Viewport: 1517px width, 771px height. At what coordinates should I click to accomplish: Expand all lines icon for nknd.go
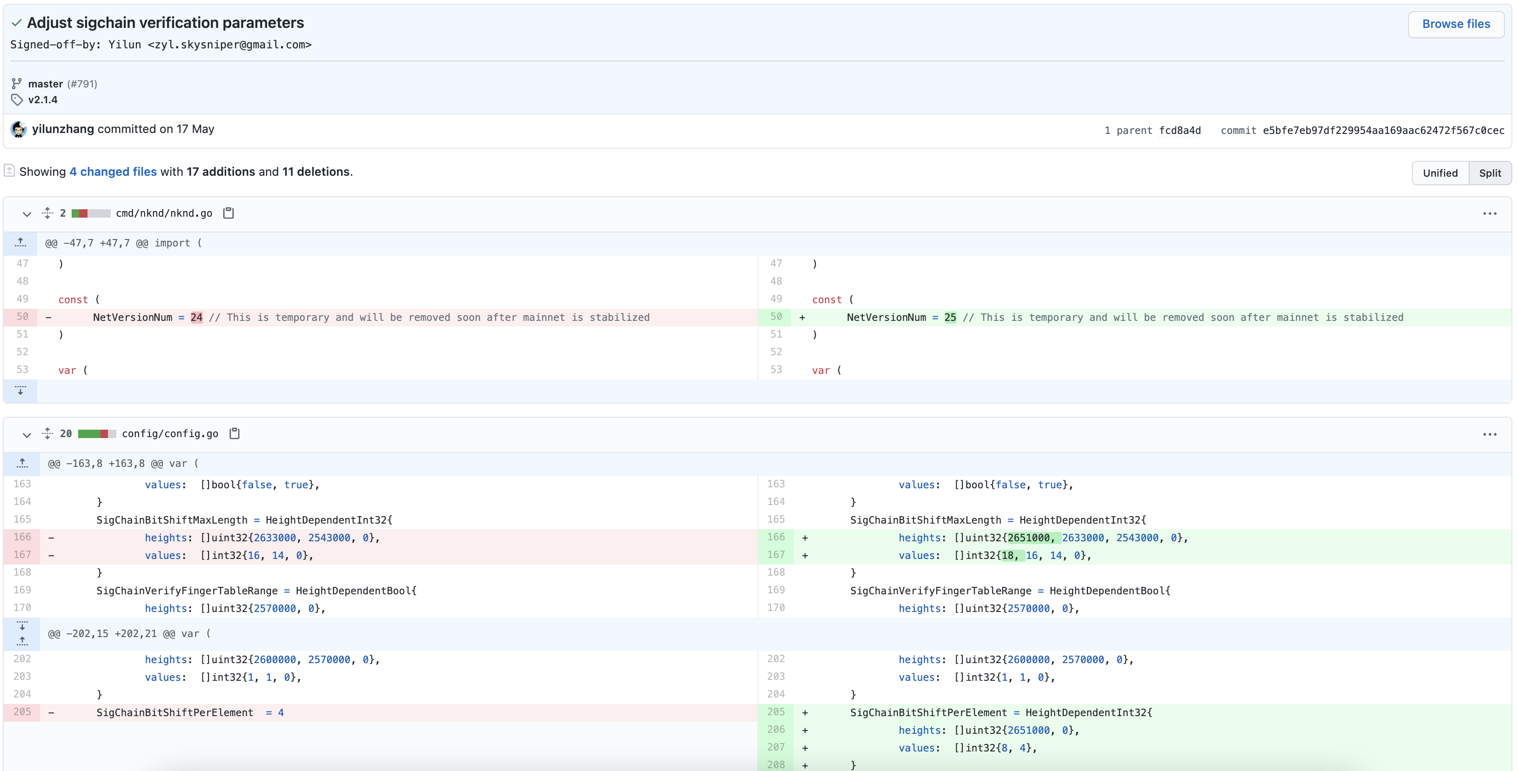coord(48,213)
